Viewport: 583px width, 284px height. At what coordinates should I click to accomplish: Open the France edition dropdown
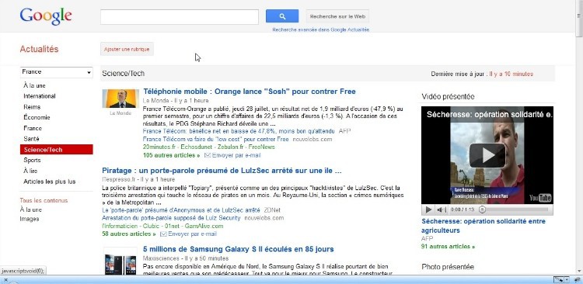pos(56,72)
